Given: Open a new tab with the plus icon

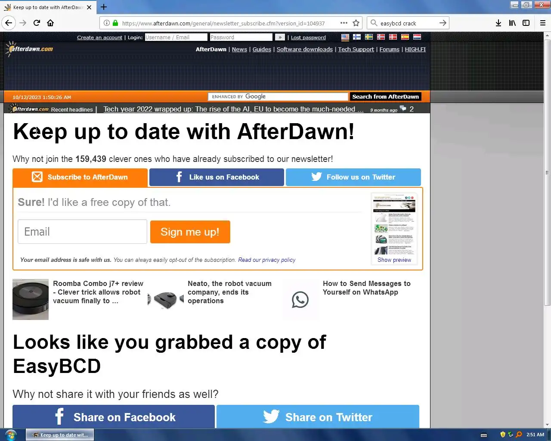Looking at the screenshot, I should [x=104, y=7].
